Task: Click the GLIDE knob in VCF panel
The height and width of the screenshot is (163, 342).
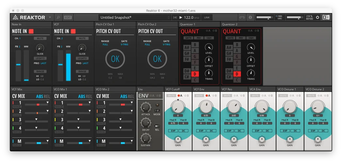Action: [82, 48]
